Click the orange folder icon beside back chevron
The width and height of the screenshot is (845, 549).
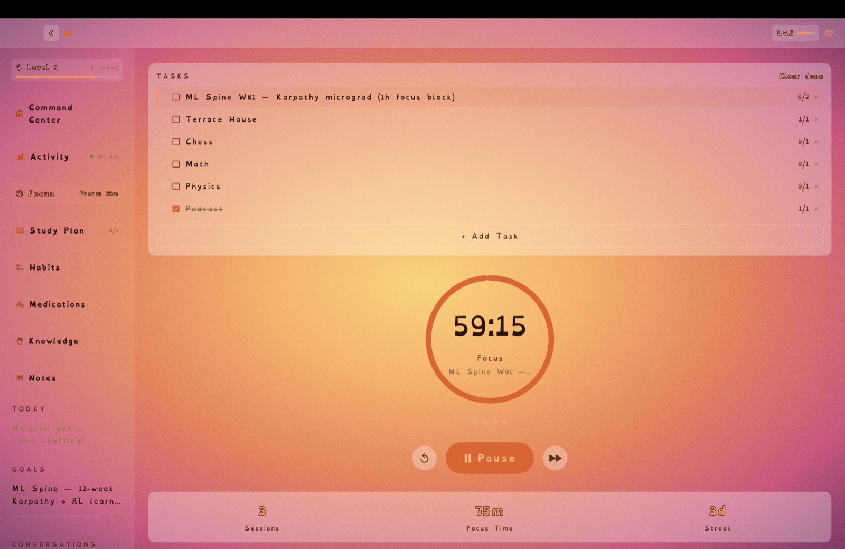tap(69, 33)
